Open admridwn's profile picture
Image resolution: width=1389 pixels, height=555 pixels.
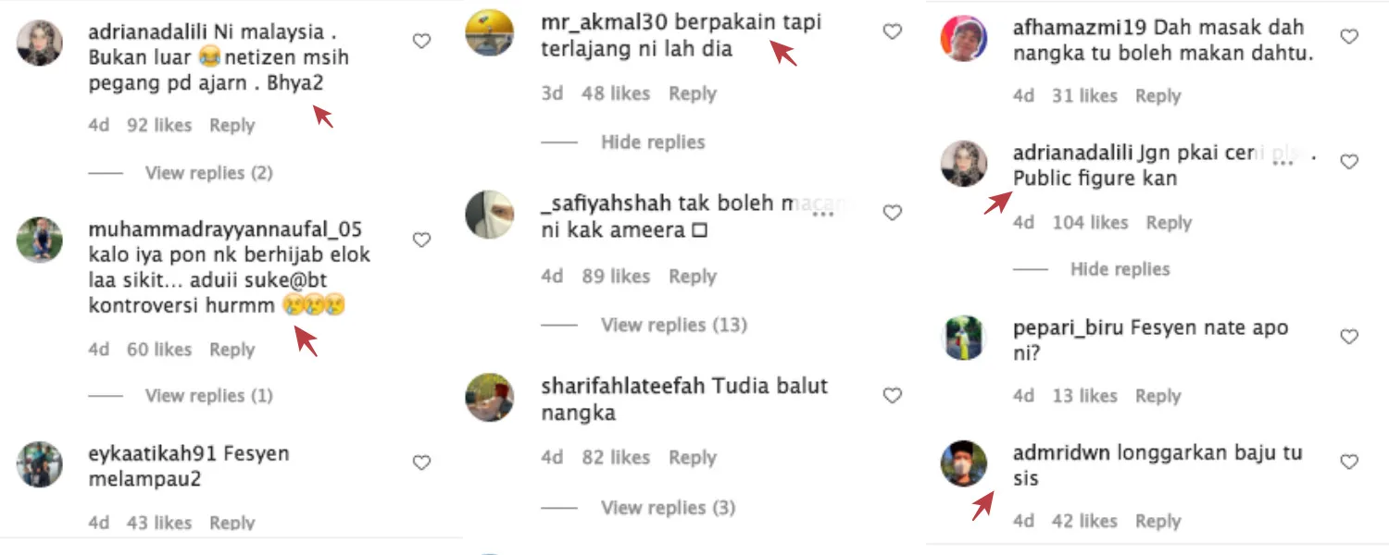[964, 462]
